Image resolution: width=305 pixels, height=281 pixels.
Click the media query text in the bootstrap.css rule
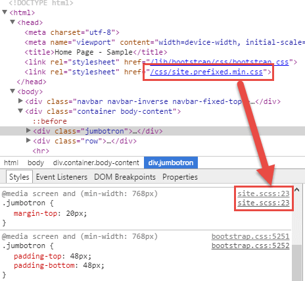point(80,236)
